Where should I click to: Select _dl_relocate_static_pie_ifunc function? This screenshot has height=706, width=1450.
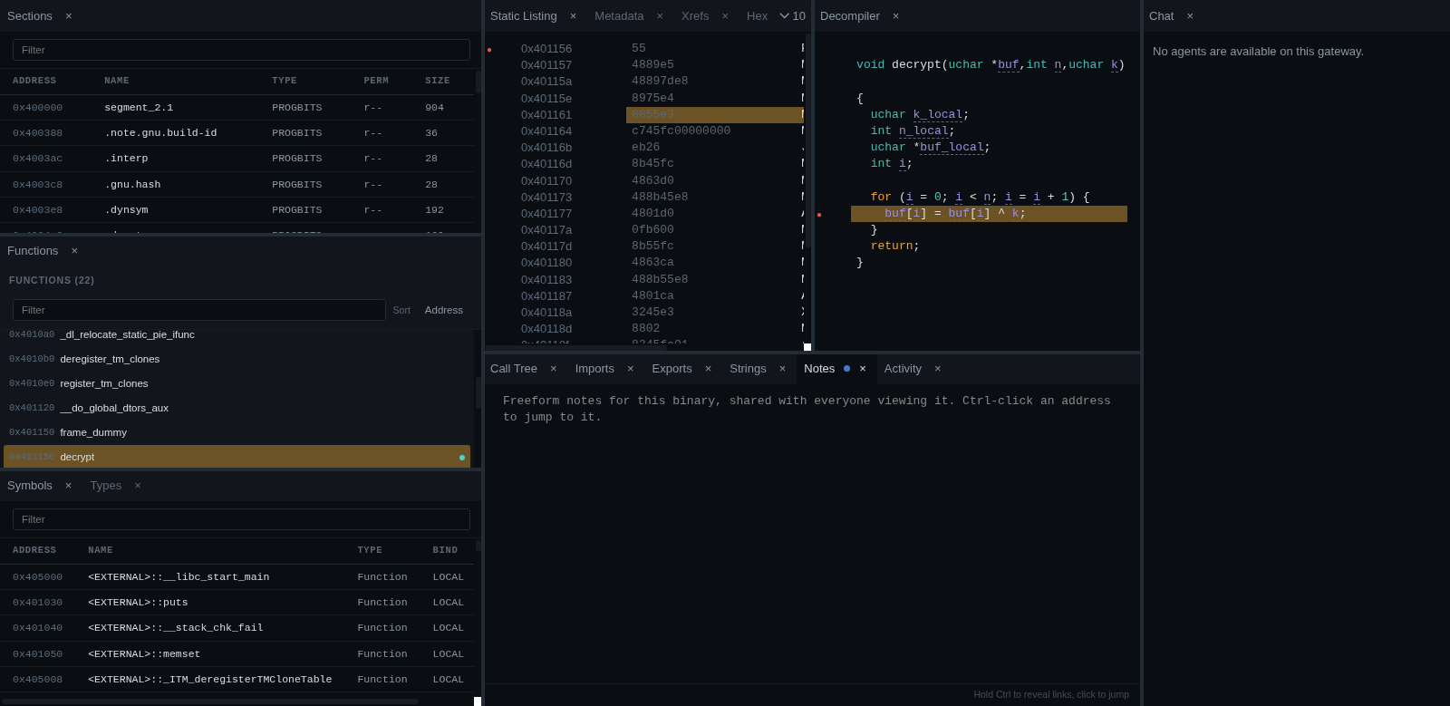click(x=237, y=335)
